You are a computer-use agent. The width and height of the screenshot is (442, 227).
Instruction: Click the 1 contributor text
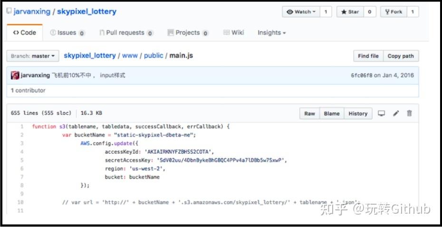(28, 90)
